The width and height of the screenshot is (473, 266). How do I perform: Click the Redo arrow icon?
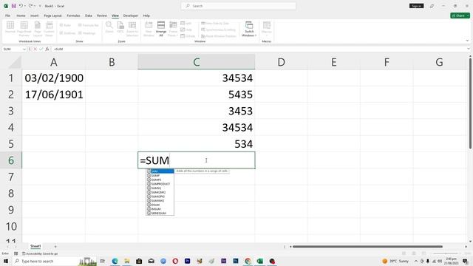[x=30, y=6]
